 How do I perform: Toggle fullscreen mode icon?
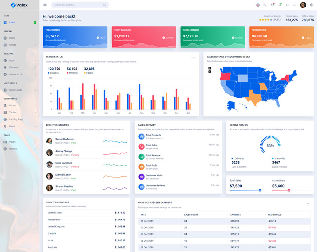point(287,5)
